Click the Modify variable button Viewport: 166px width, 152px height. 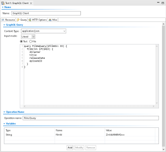(x=79, y=148)
